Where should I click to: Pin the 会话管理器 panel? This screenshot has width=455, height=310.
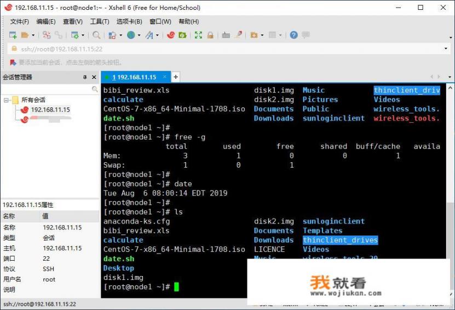[85, 77]
